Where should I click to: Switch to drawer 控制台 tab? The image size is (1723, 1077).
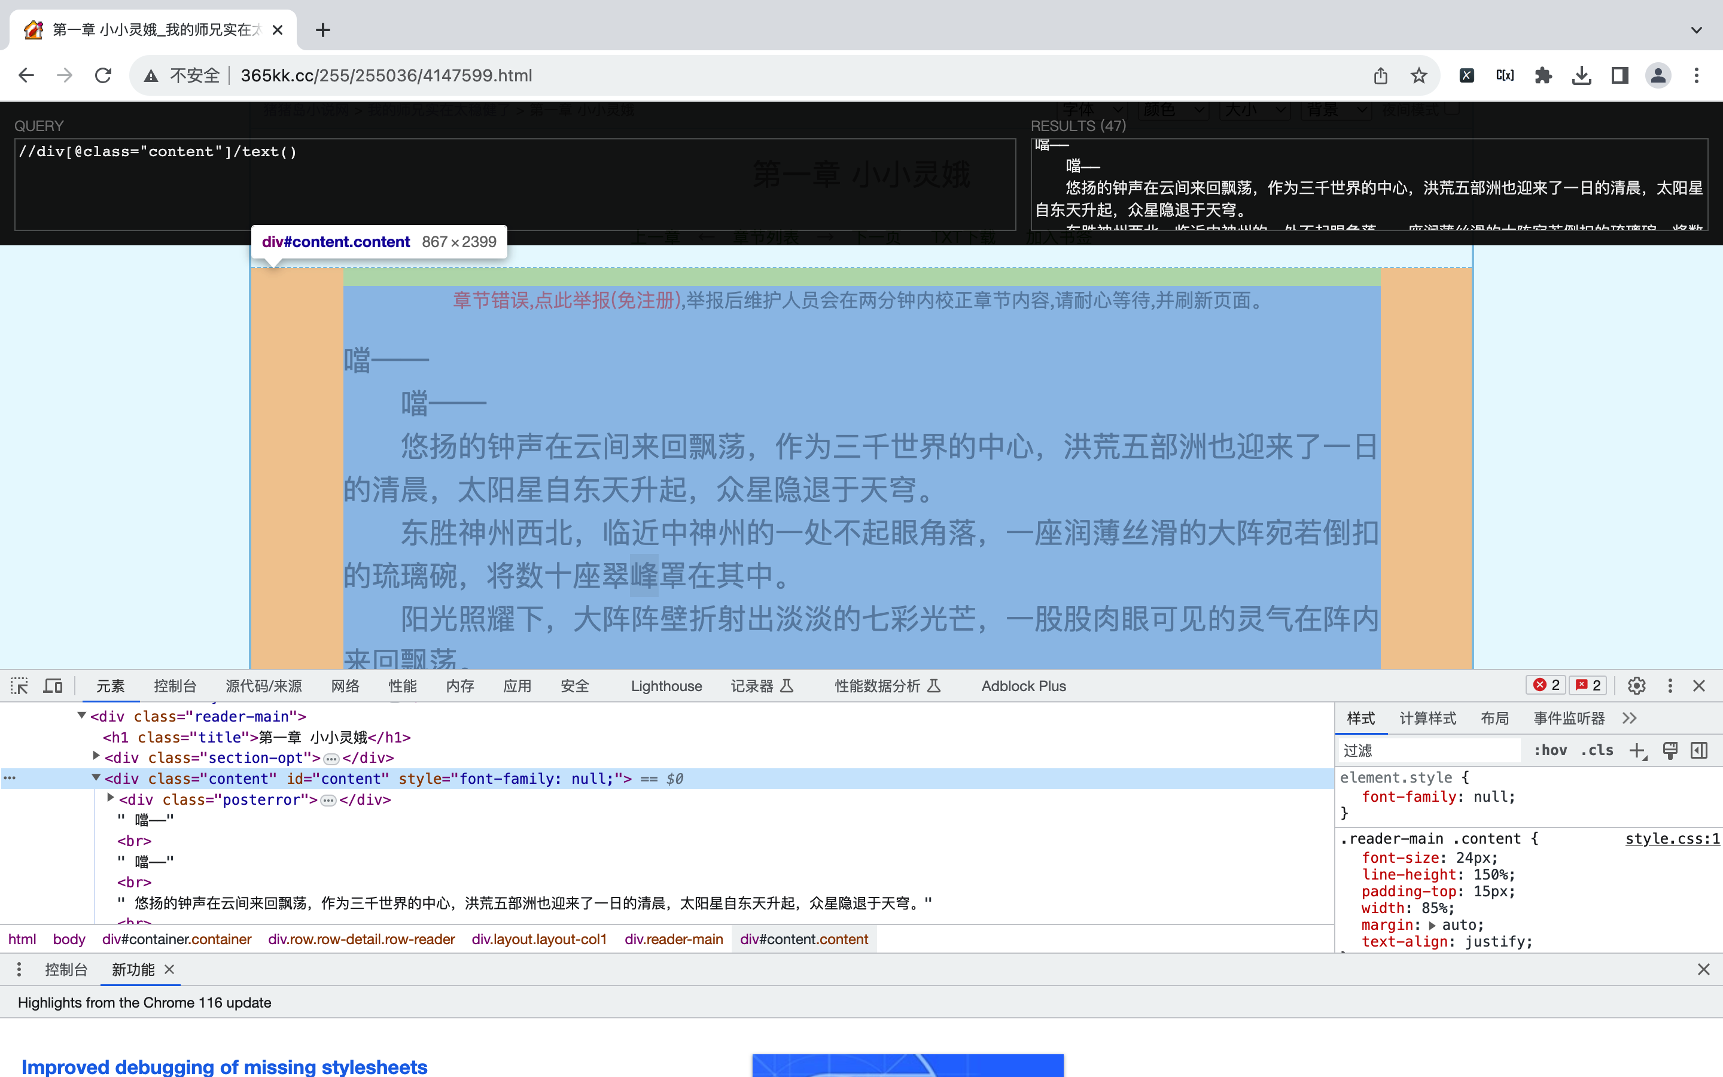click(x=66, y=969)
